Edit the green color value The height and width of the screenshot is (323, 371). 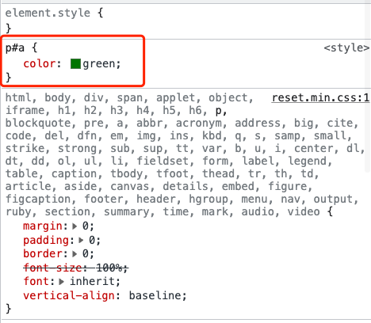[x=99, y=64]
